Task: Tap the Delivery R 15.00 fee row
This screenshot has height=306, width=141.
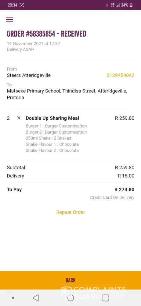Action: [x=70, y=176]
